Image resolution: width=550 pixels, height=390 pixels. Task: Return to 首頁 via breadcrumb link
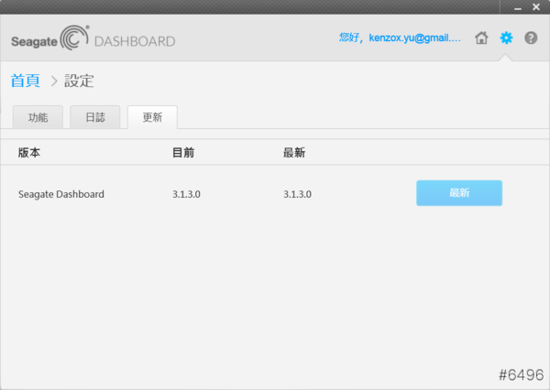coord(26,81)
